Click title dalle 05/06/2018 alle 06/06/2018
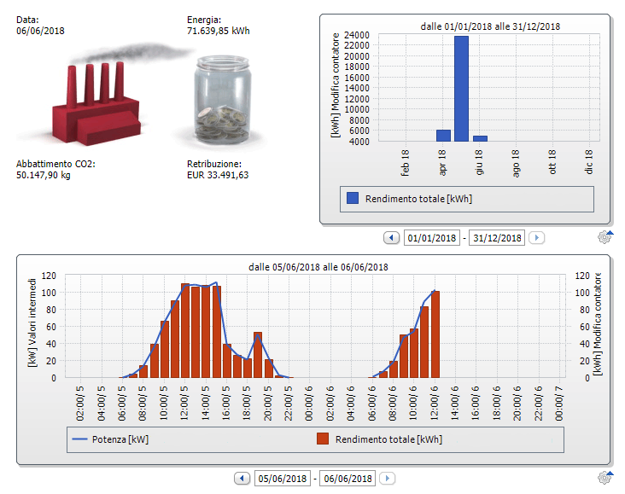The image size is (625, 494). coord(318,267)
